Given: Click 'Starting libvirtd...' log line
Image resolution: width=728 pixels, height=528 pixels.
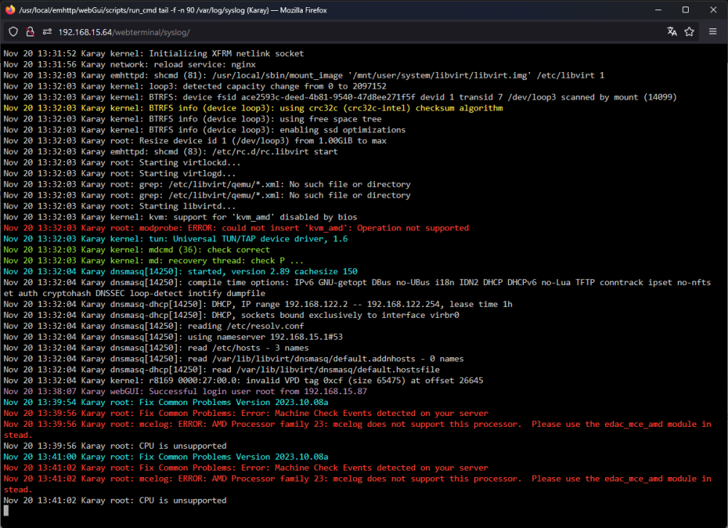Looking at the screenshot, I should tap(120, 206).
